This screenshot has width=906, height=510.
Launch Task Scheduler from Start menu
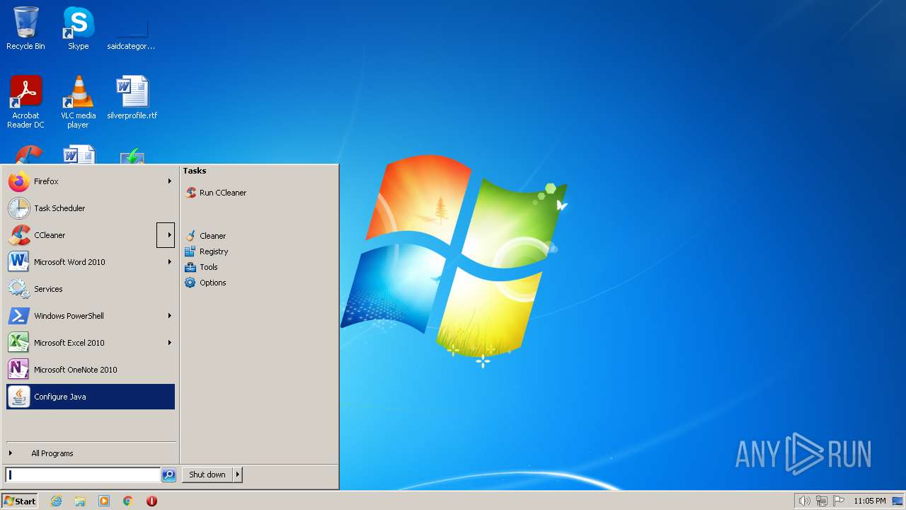click(x=91, y=208)
